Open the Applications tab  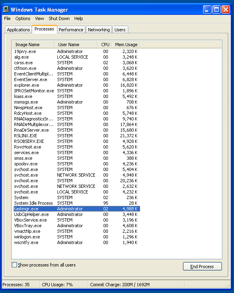18,30
